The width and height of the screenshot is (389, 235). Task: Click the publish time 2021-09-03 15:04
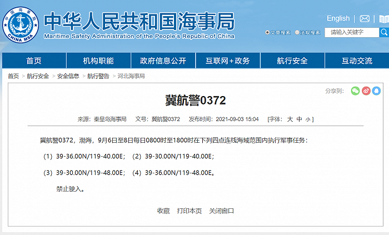[x=237, y=119]
